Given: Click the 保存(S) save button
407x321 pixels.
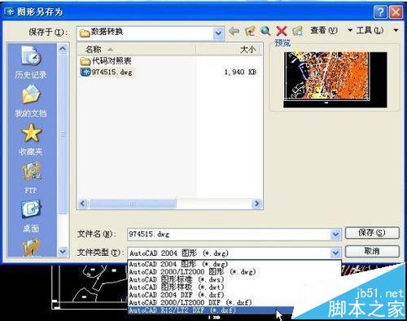Looking at the screenshot, I should (372, 233).
